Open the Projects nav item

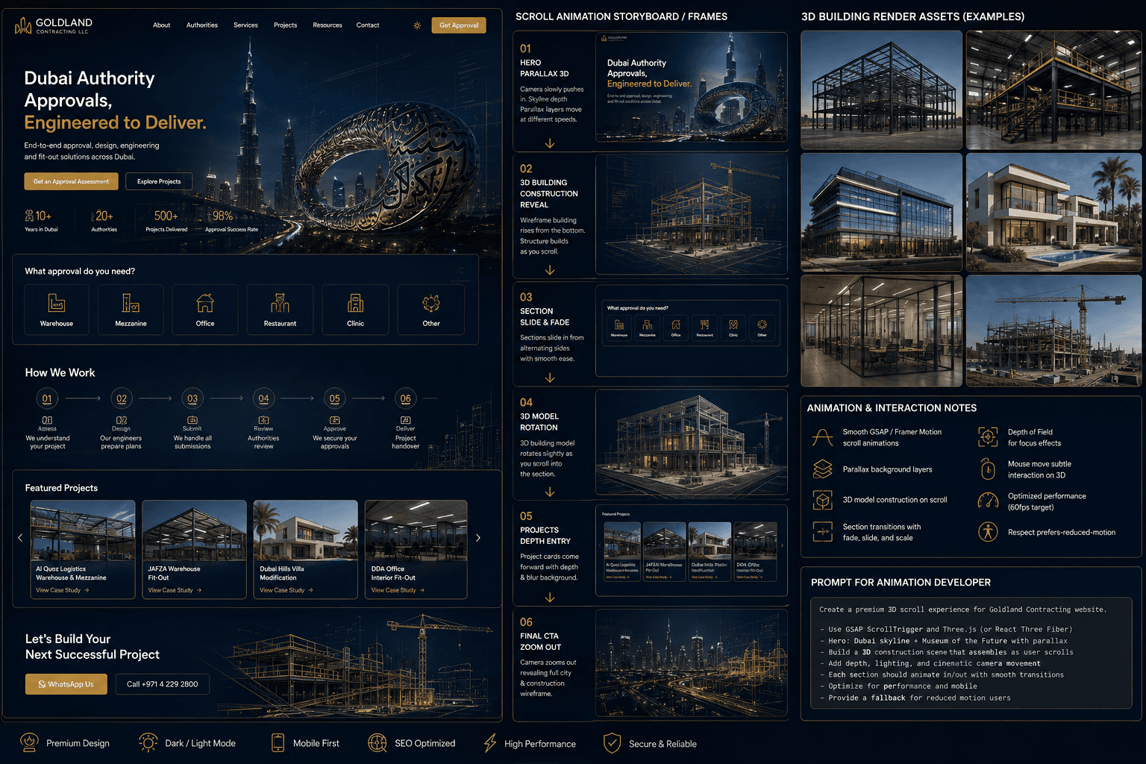[x=285, y=25]
